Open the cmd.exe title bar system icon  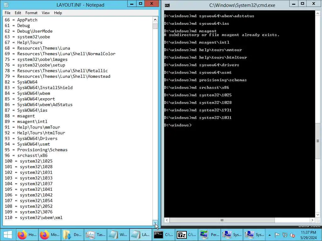[167, 5]
